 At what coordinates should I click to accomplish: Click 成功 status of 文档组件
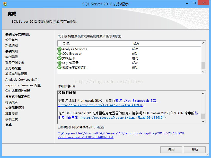tap(135, 58)
